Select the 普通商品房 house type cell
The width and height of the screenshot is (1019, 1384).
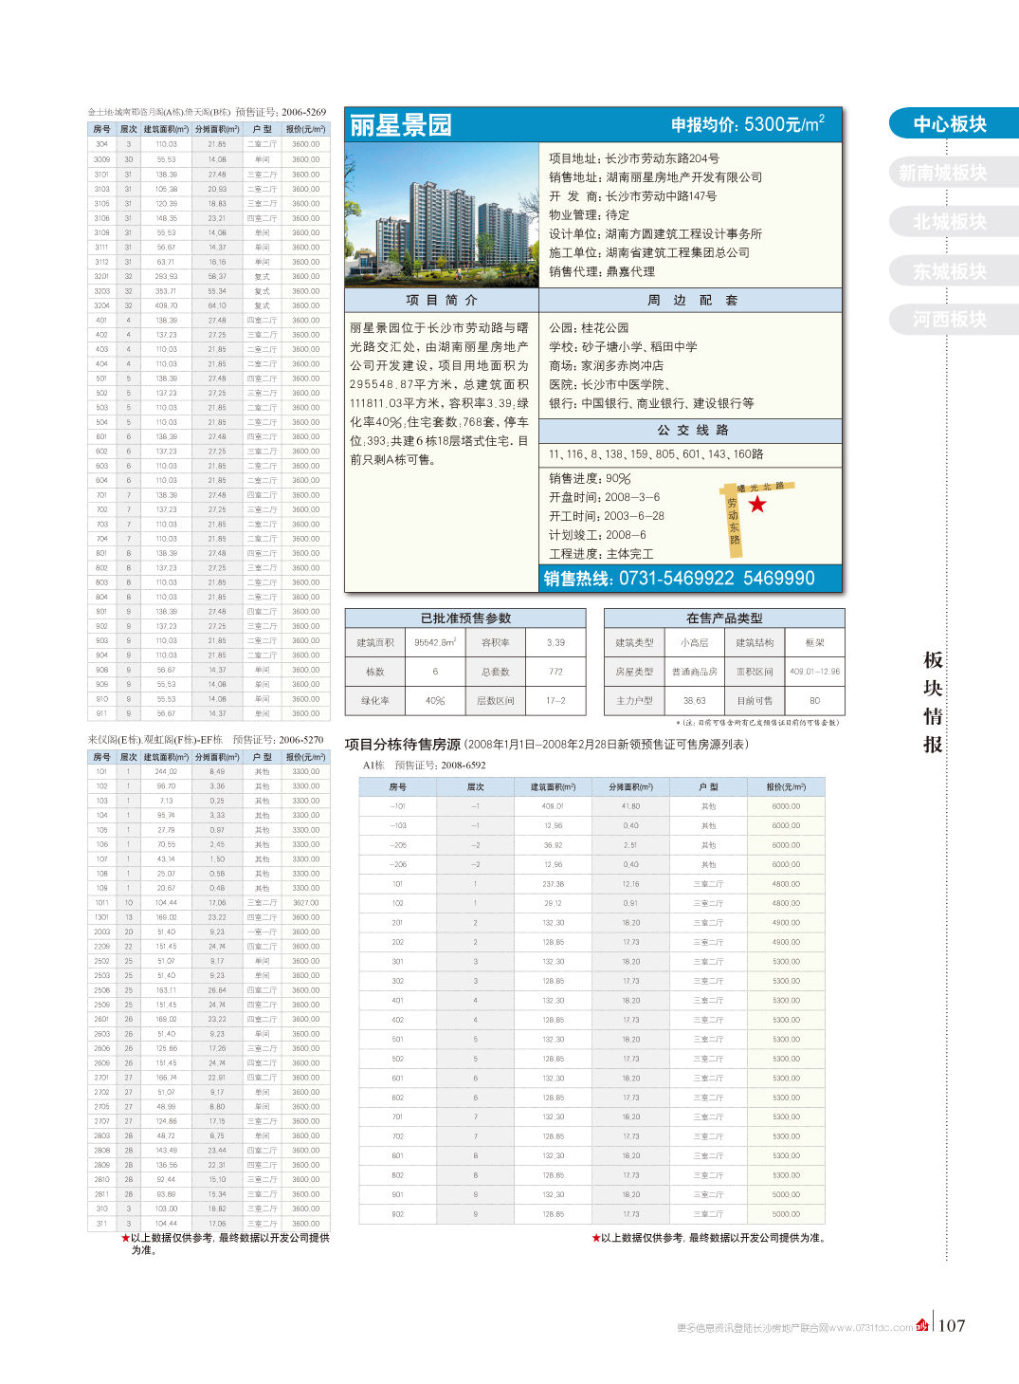(694, 672)
